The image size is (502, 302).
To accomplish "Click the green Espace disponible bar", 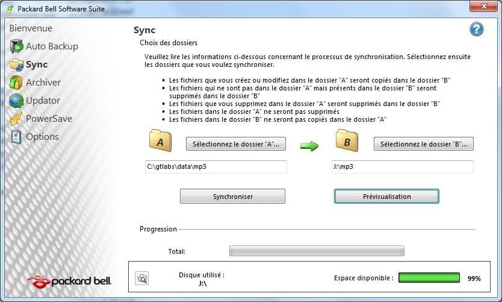I will (429, 278).
